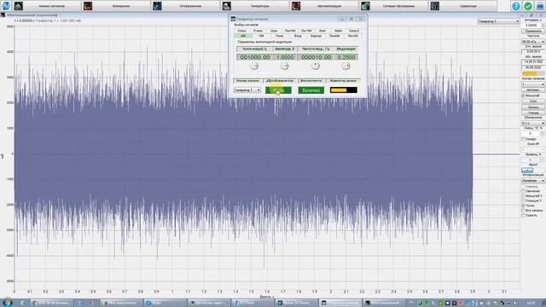Click the knob under modulation frequency
The image size is (546, 307).
tap(316, 67)
